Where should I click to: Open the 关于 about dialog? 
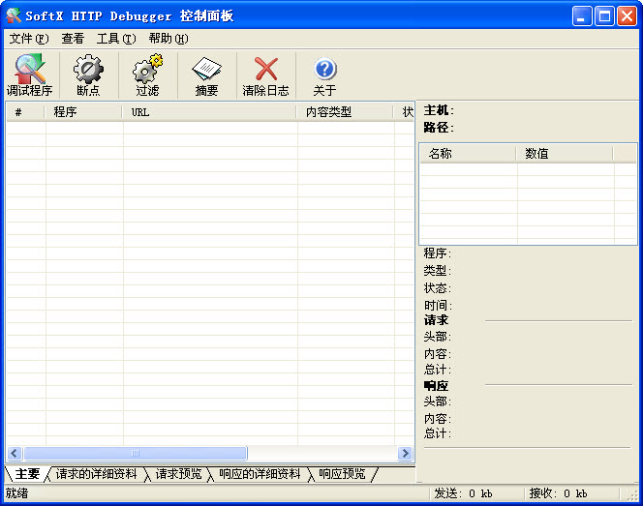click(x=324, y=75)
